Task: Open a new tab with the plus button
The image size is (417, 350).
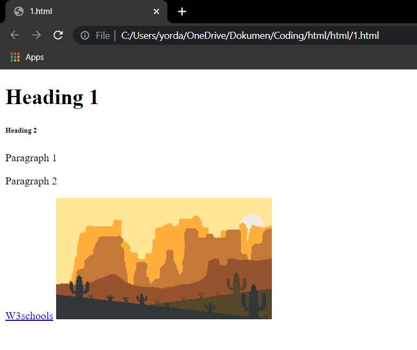Action: pos(182,11)
